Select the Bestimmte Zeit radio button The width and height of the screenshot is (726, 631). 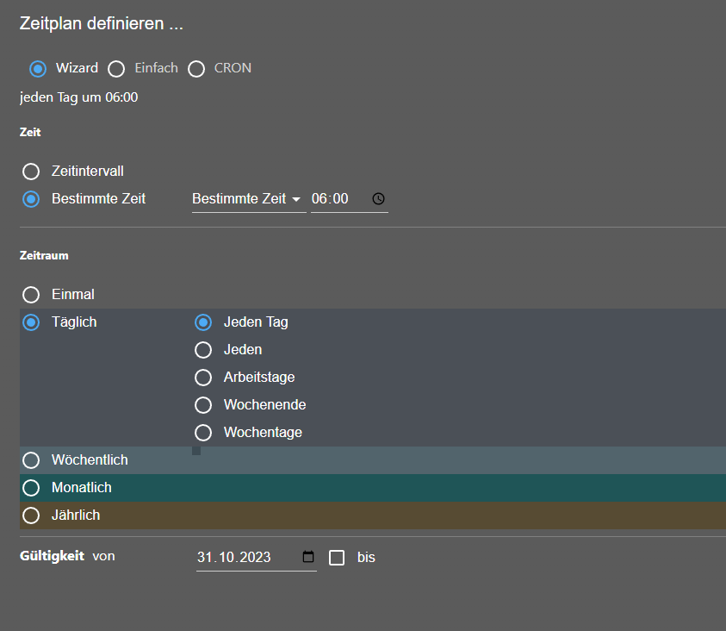click(31, 199)
